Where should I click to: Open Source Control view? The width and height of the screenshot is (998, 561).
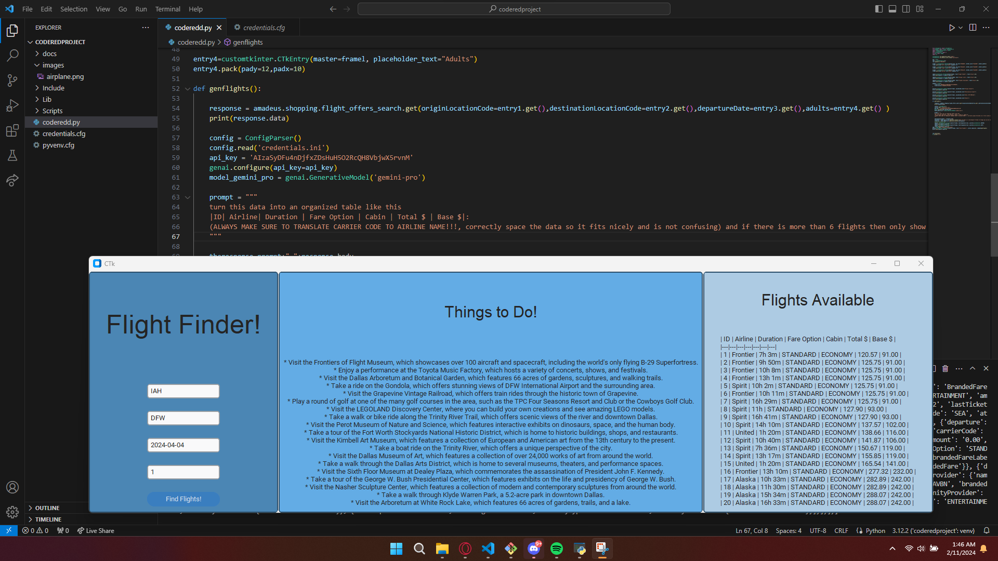tap(12, 80)
